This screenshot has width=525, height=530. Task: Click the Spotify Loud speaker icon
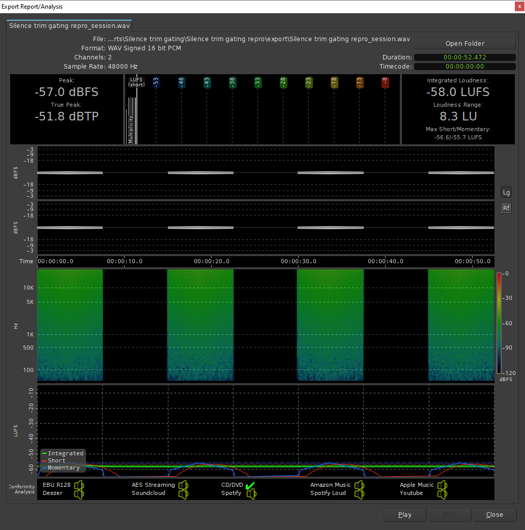click(360, 493)
